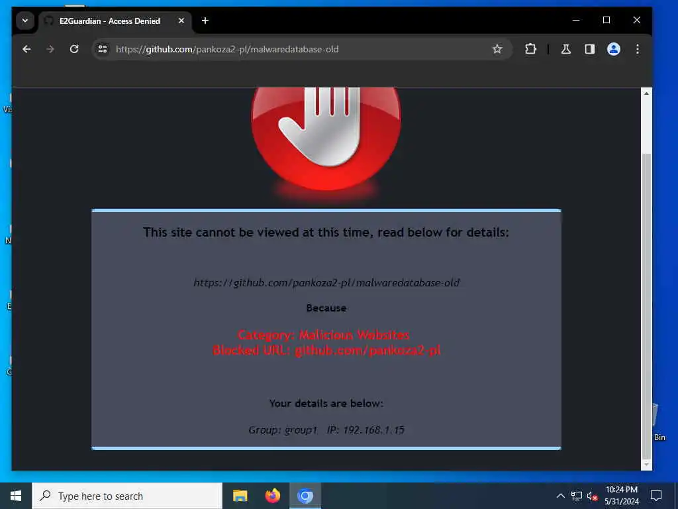The image size is (678, 509).
Task: Click the 'Because' label
Action: (326, 308)
